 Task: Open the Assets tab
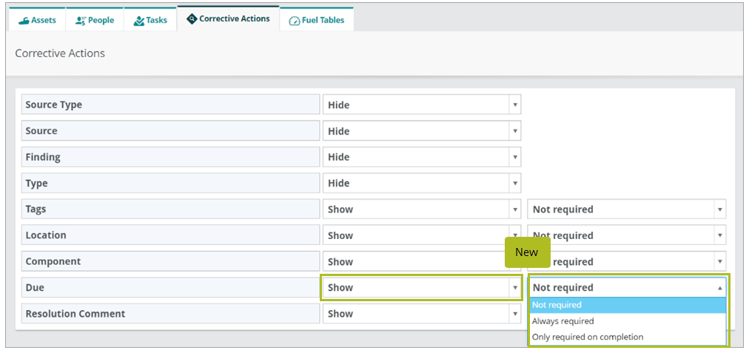tap(37, 19)
